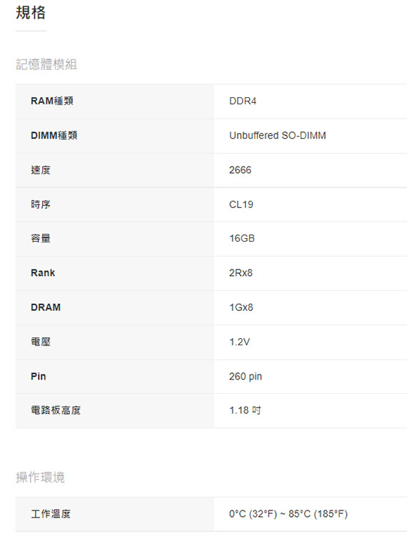Click the 規格 section heading

coord(31,13)
